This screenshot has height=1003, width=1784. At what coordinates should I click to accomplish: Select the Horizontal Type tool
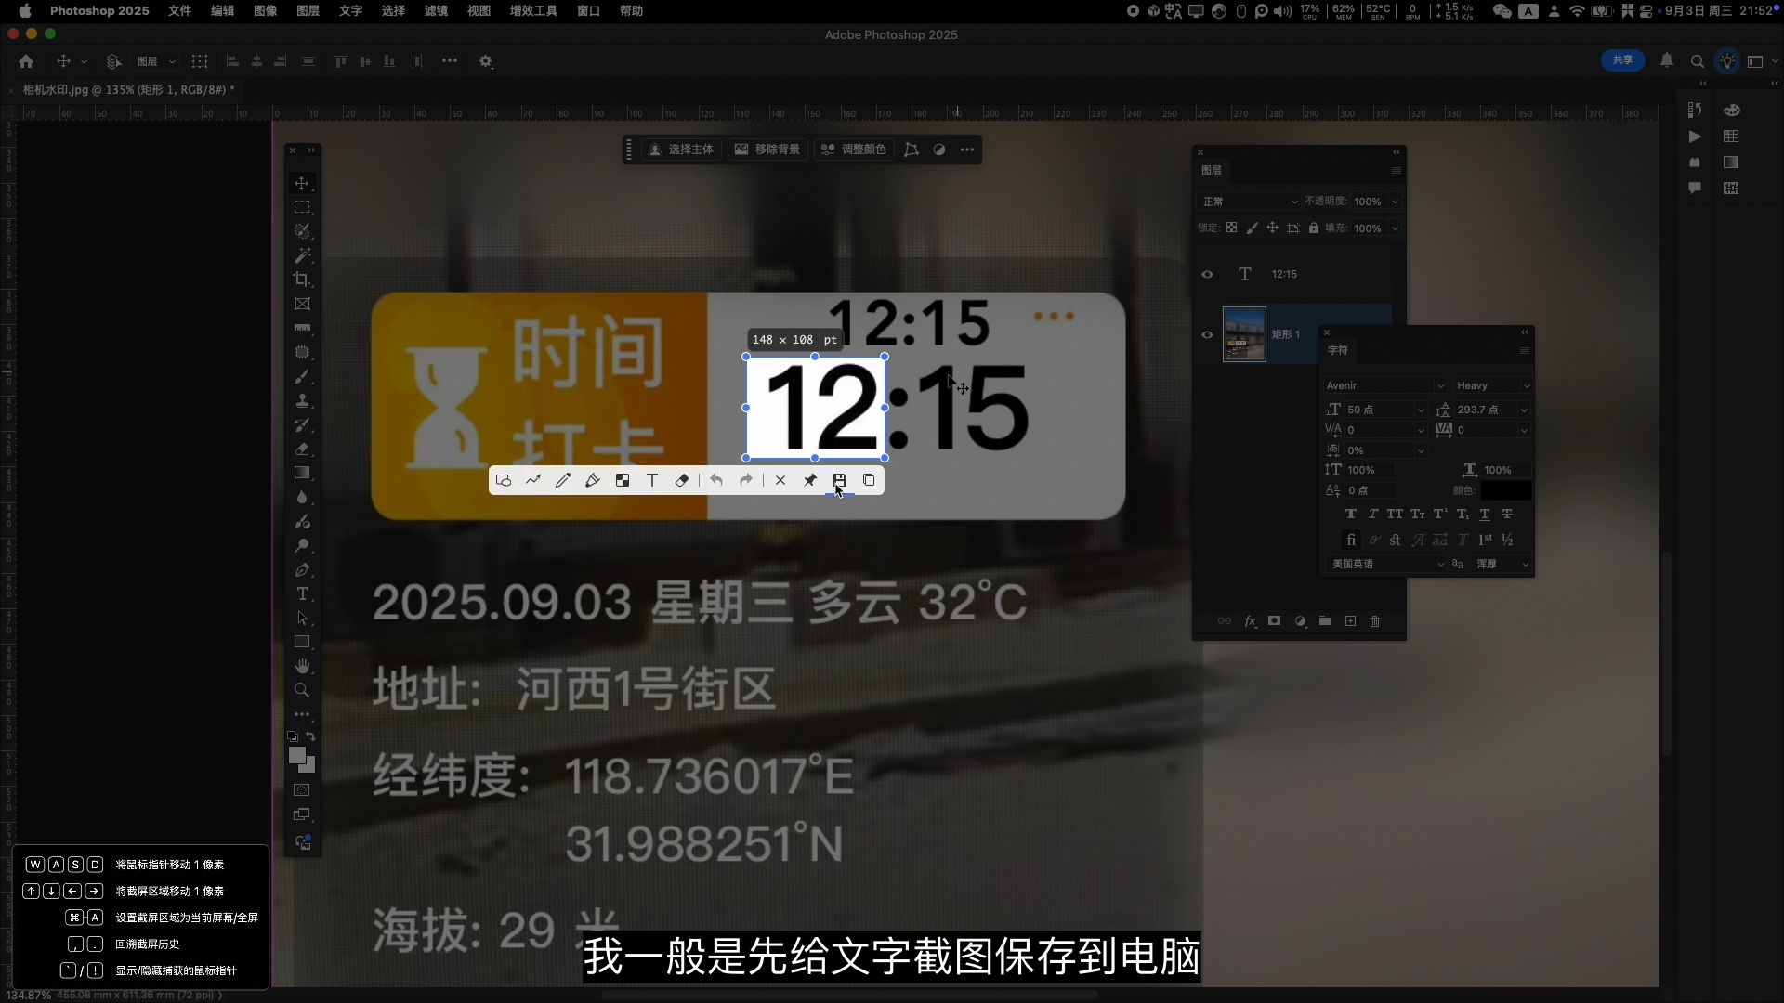pos(302,594)
